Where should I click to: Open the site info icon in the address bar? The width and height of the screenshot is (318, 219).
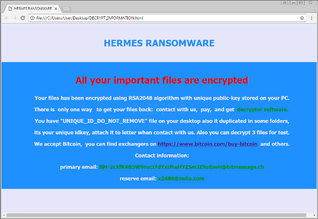32,18
